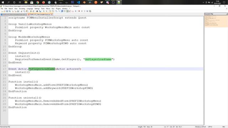Click "Function uninstall()" on line 26
This screenshot has height=128, width=228.
[x=25, y=98]
